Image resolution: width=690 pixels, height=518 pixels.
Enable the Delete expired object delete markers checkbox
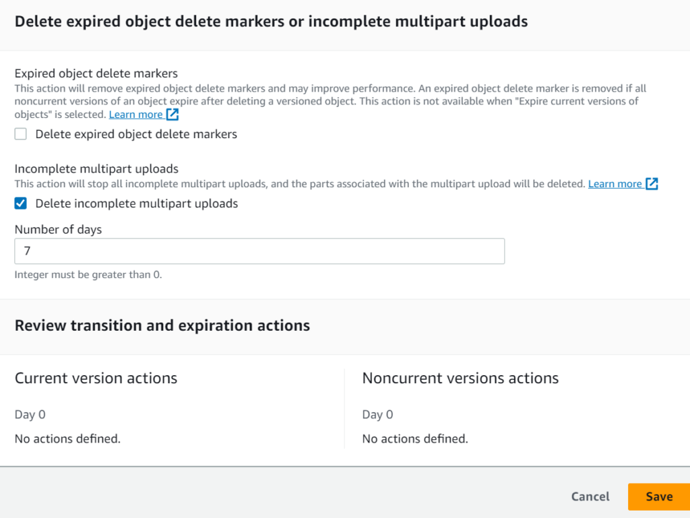(21, 134)
